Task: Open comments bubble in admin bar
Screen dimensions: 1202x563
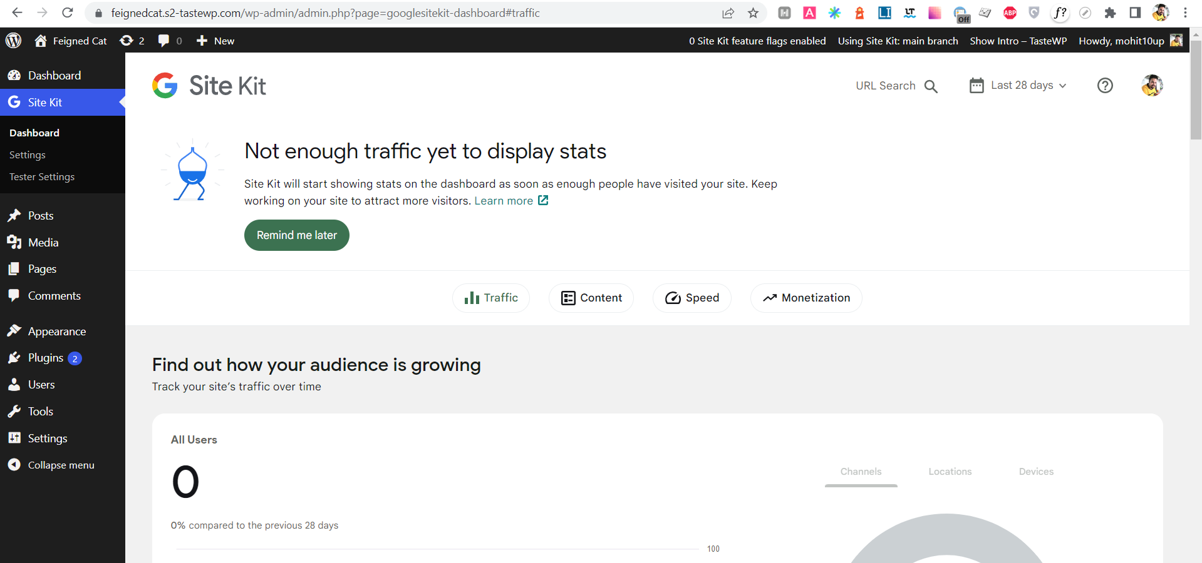Action: 170,41
